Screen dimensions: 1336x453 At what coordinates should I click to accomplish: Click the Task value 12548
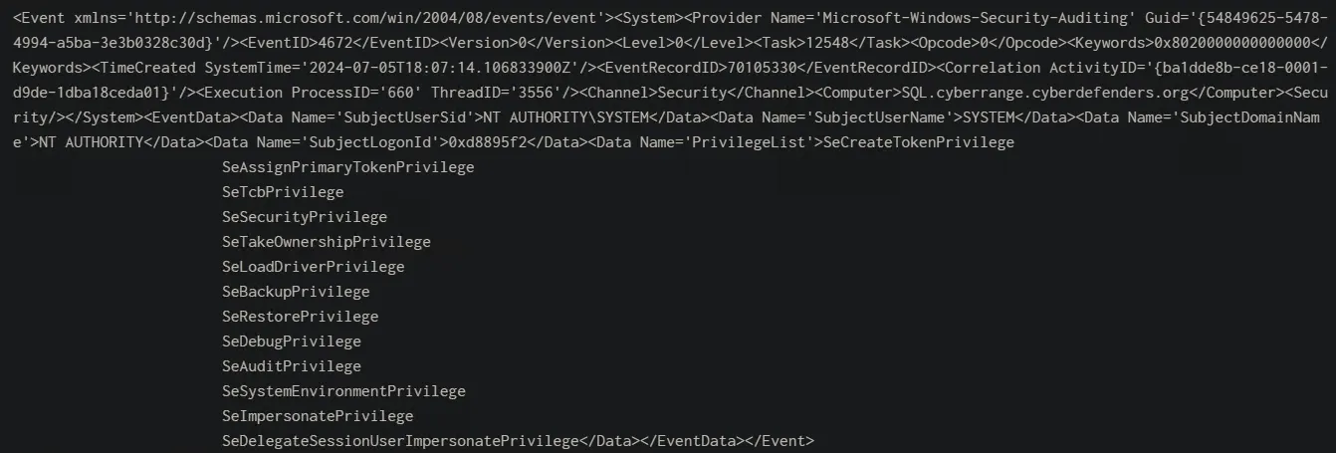click(x=819, y=43)
